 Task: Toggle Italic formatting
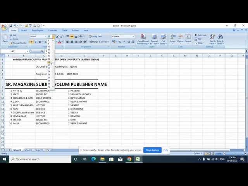[x=36, y=42]
